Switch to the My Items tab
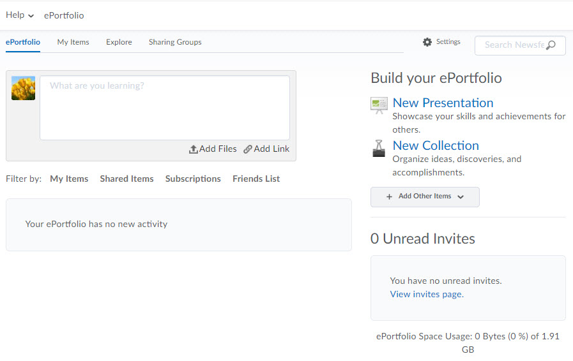 point(73,42)
